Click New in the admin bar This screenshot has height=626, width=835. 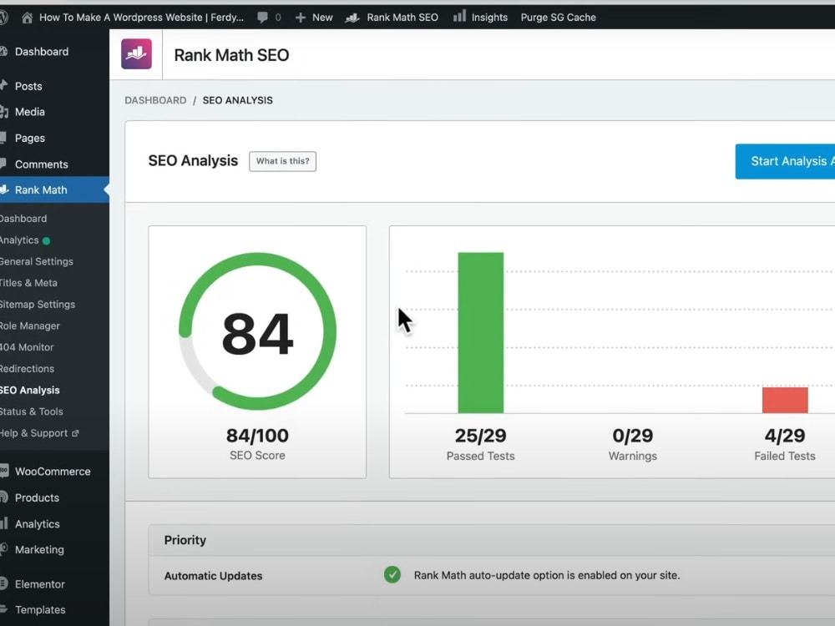322,18
